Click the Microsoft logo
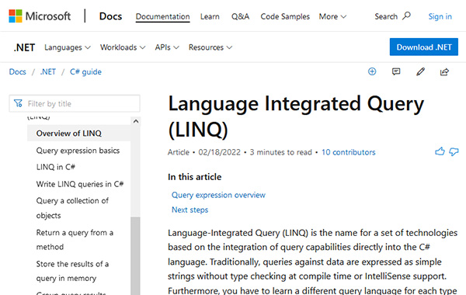The image size is (466, 295). click(x=40, y=16)
